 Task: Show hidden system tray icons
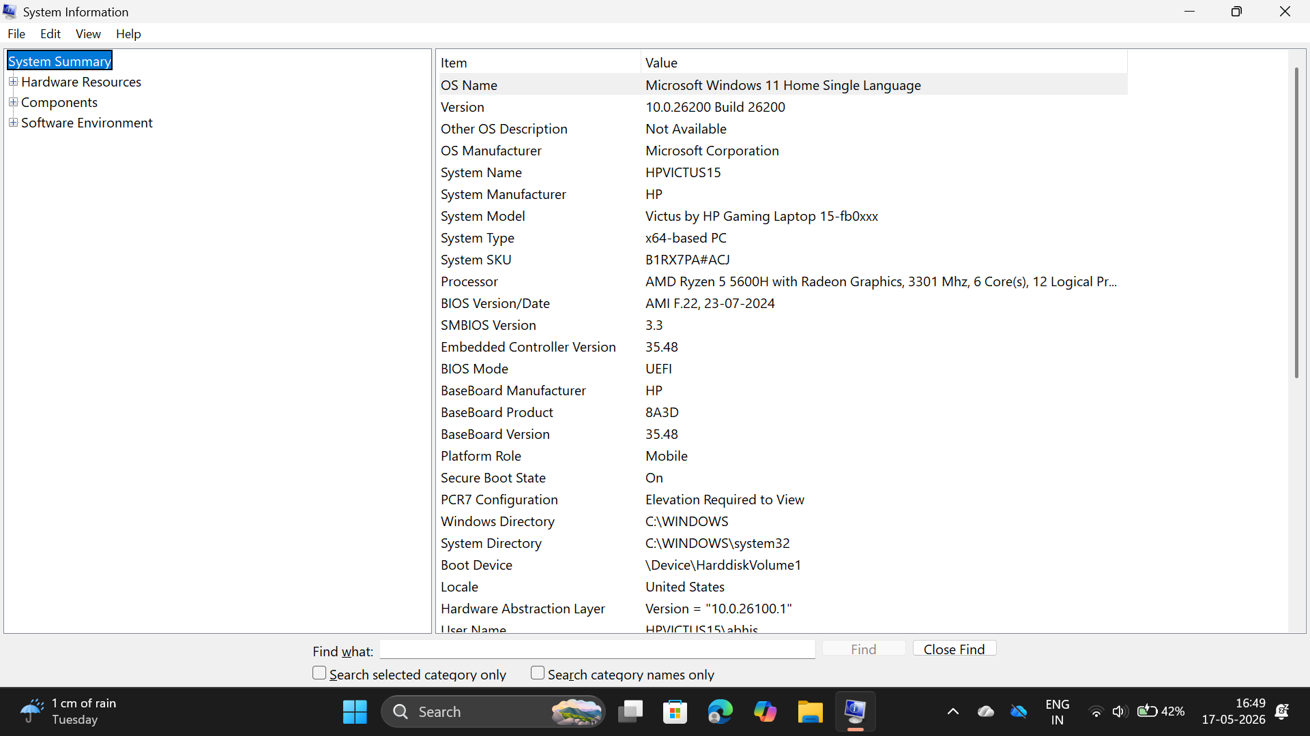953,711
